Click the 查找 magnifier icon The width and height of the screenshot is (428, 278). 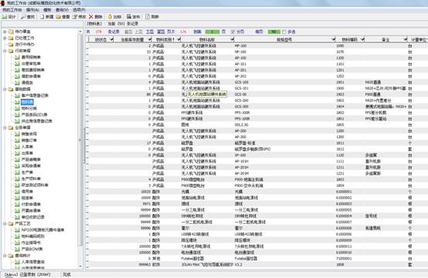23,17
